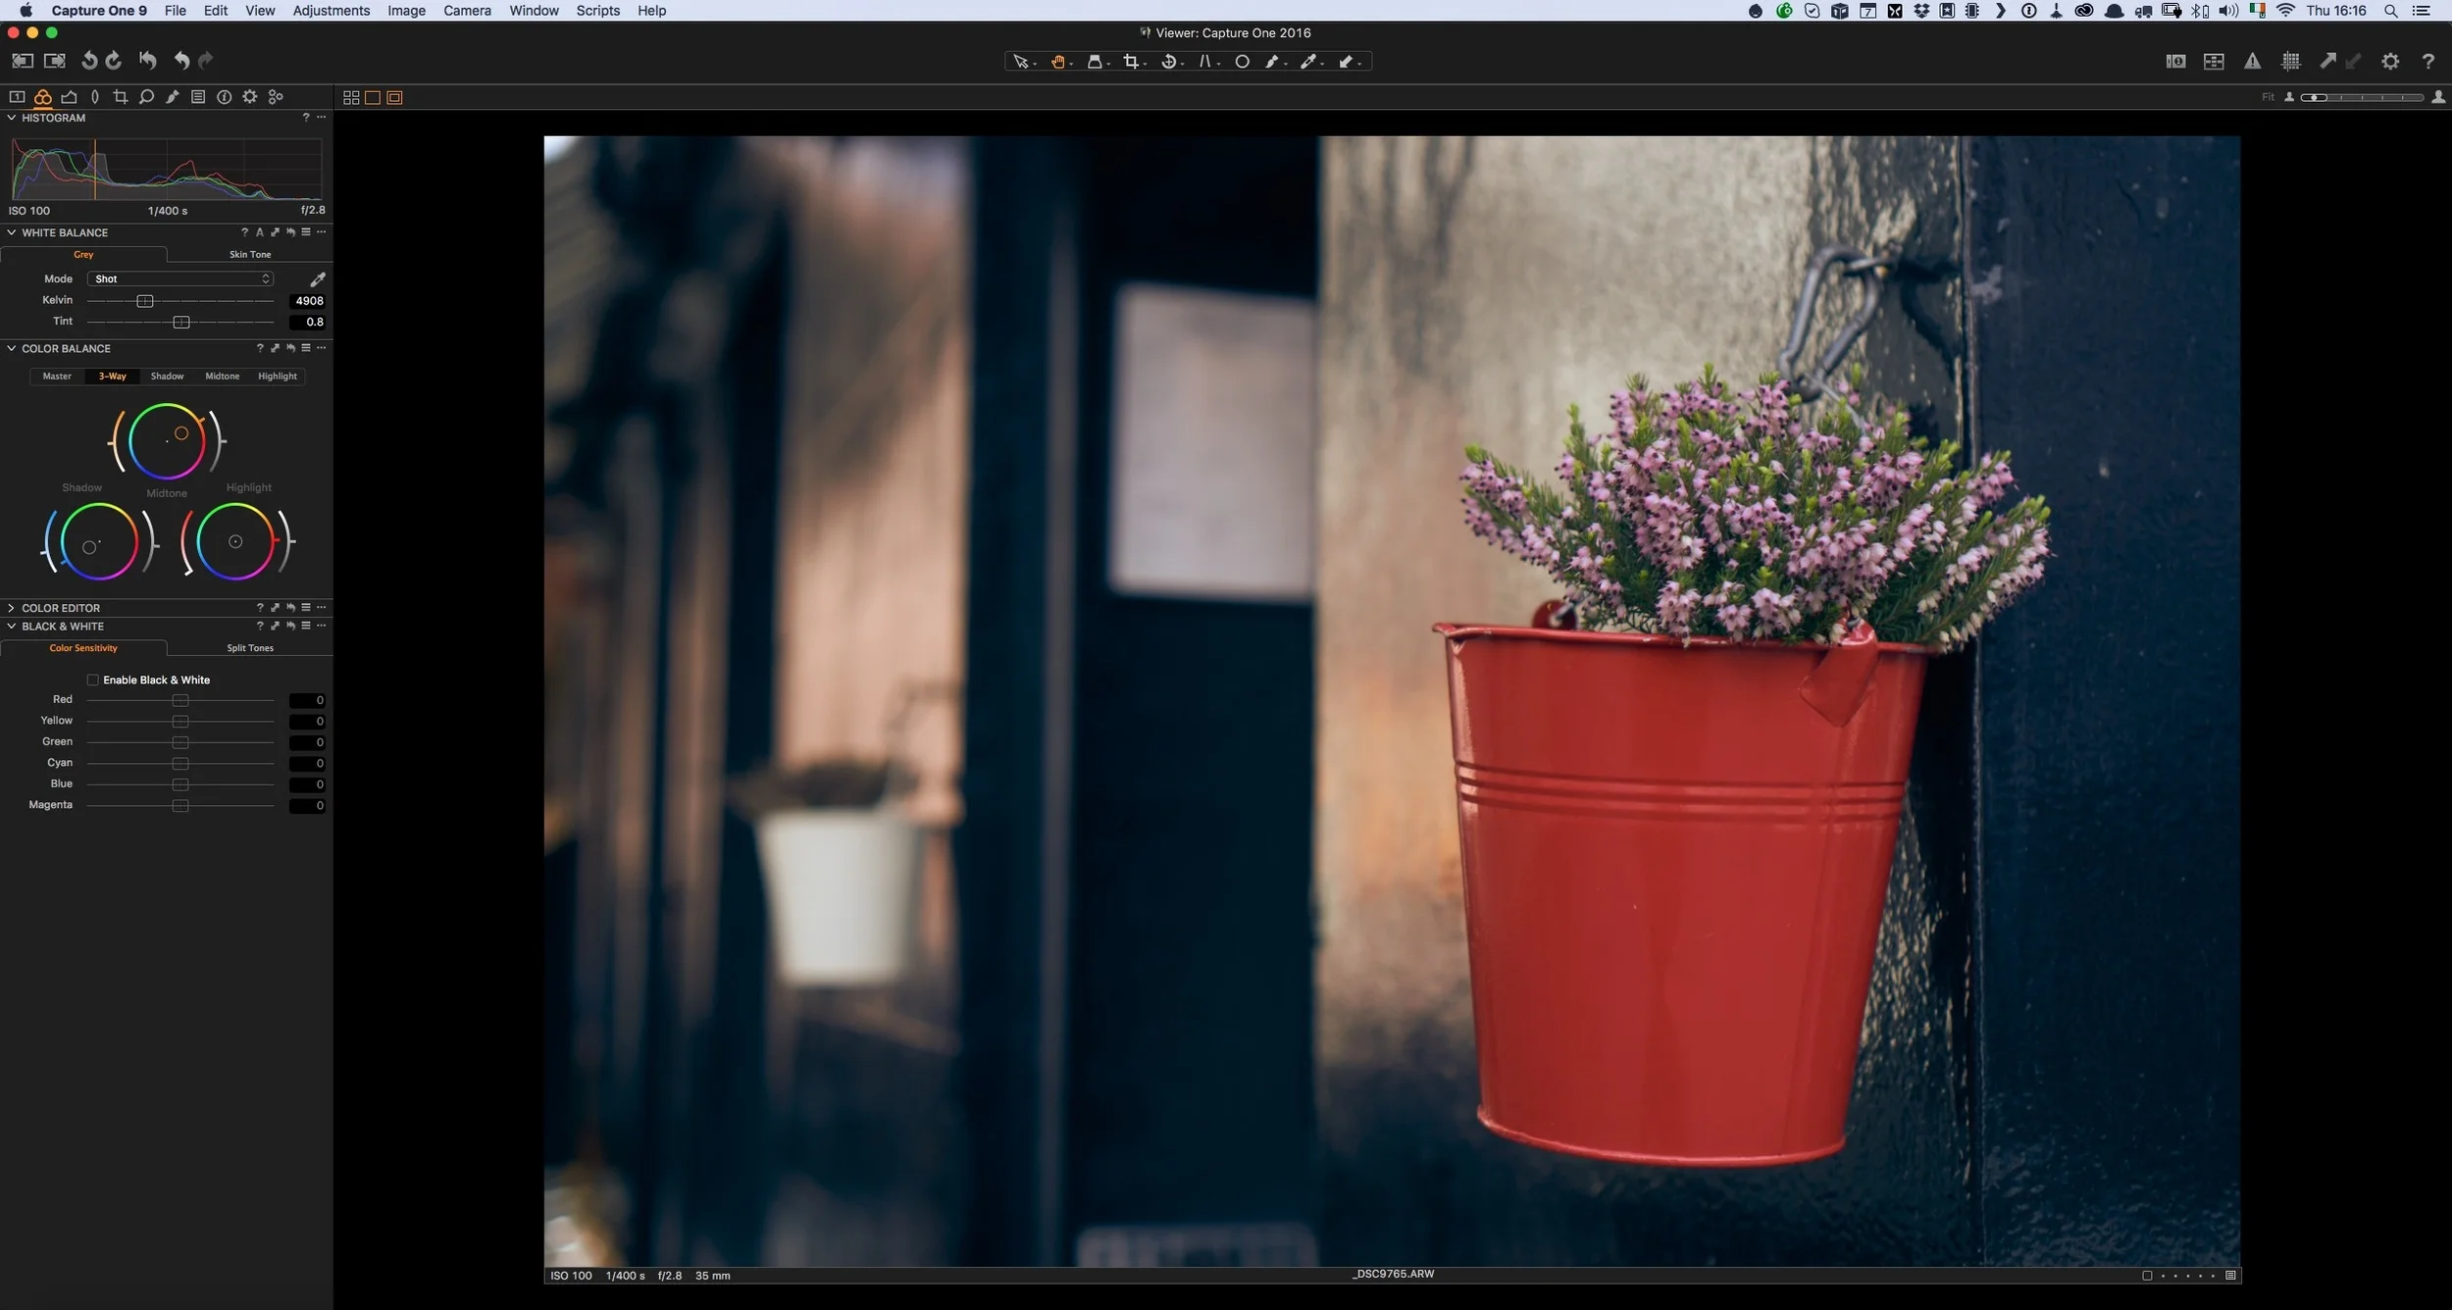Open the Details/Zoom tool tab

(x=146, y=97)
